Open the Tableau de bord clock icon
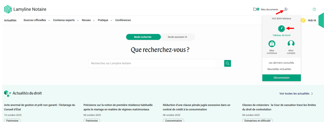Viewport: 324px width, 122px height. 281,29
